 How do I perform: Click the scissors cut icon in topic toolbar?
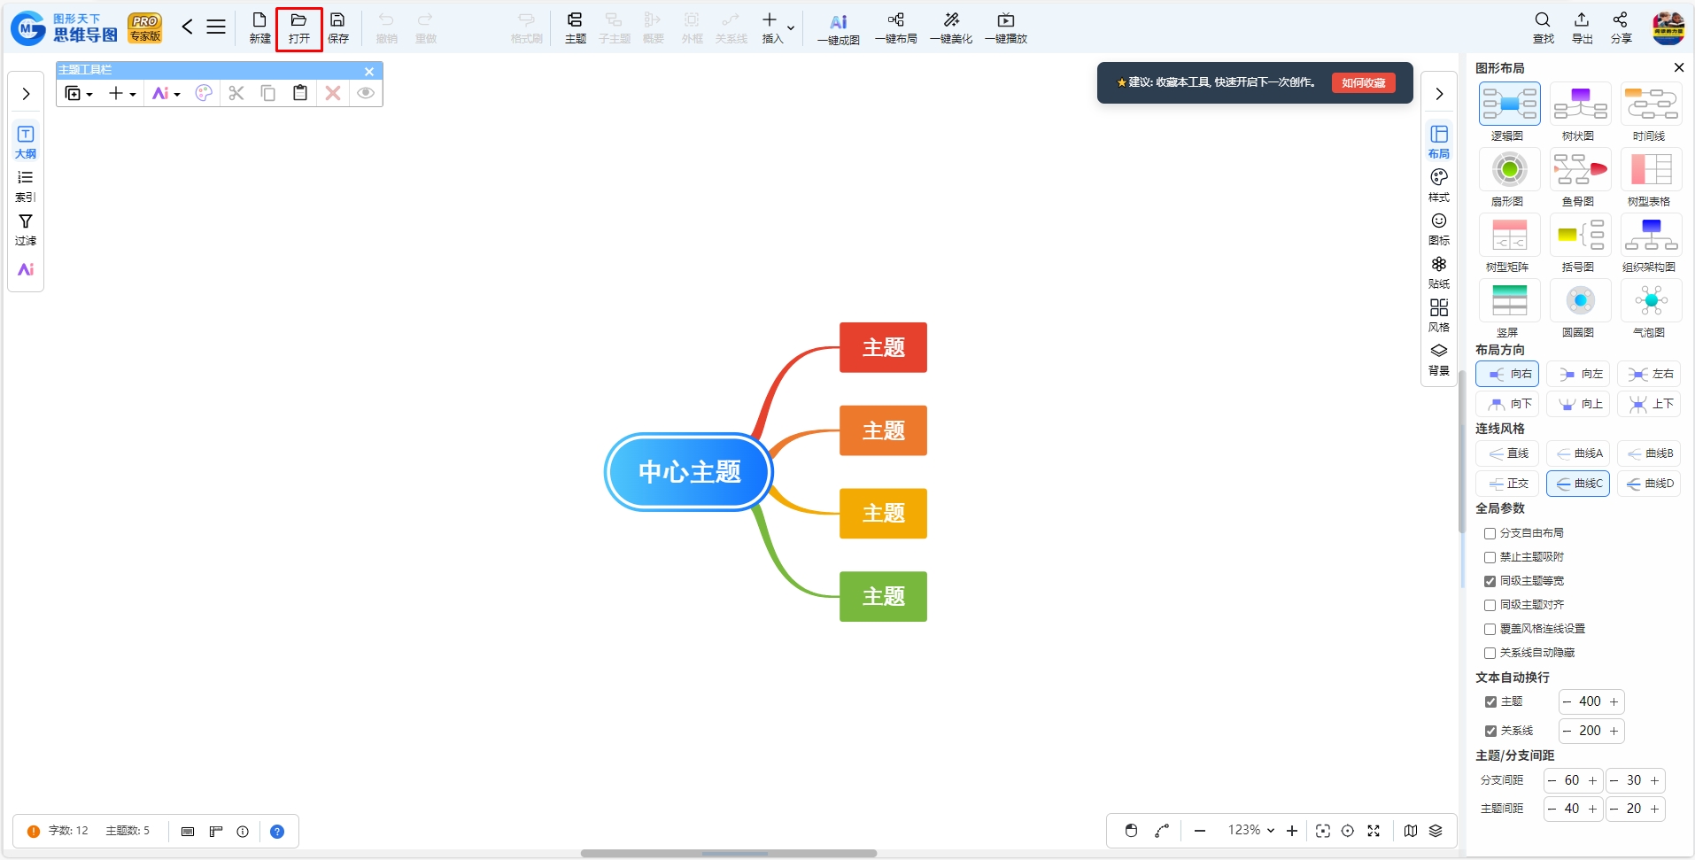(x=236, y=93)
